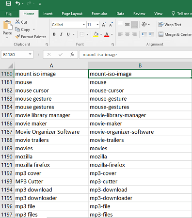Screen dimensions: 192x218
Task: Switch to the Review tab
Action: tap(139, 14)
